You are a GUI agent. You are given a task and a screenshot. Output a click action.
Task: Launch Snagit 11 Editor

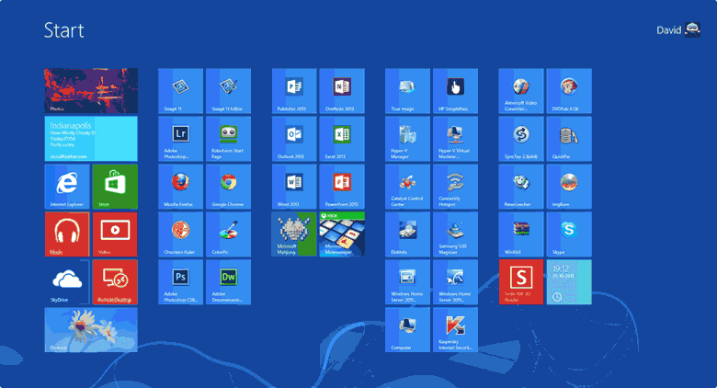click(x=228, y=91)
